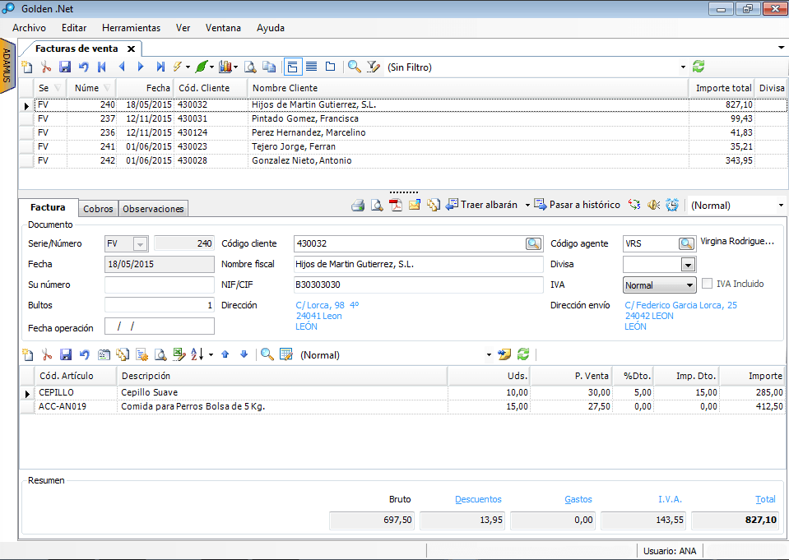This screenshot has width=789, height=560.
Task: Open the IVA Normal dropdown
Action: coord(689,285)
